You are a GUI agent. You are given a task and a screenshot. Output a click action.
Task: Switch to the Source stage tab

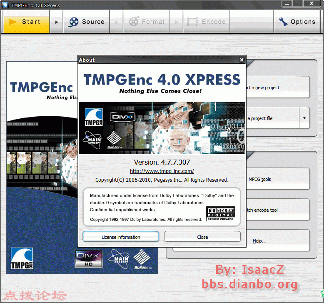[x=86, y=22]
